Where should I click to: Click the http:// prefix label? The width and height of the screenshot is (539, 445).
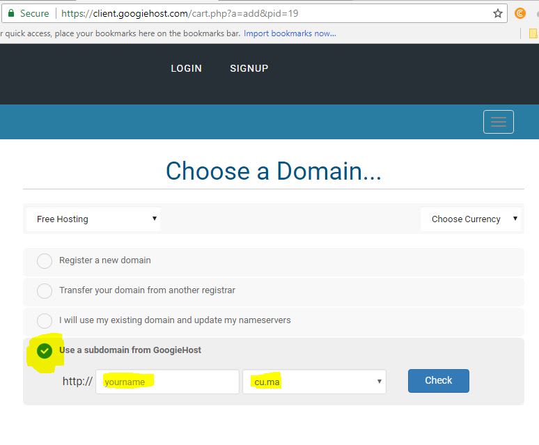coord(77,381)
